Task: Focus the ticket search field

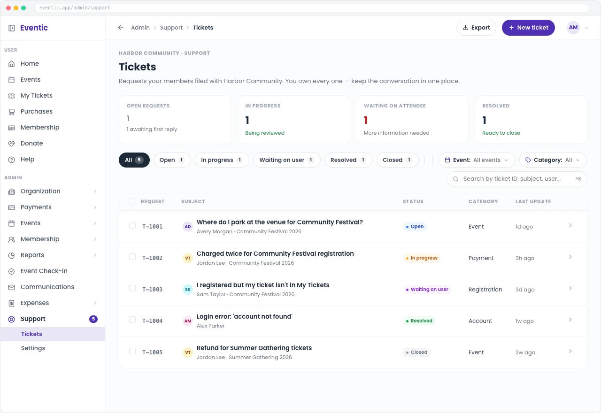Action: [x=517, y=179]
